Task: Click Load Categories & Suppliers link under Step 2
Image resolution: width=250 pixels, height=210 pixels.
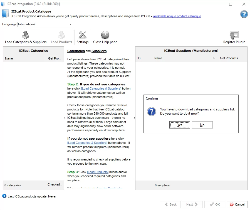Action: pos(101,88)
